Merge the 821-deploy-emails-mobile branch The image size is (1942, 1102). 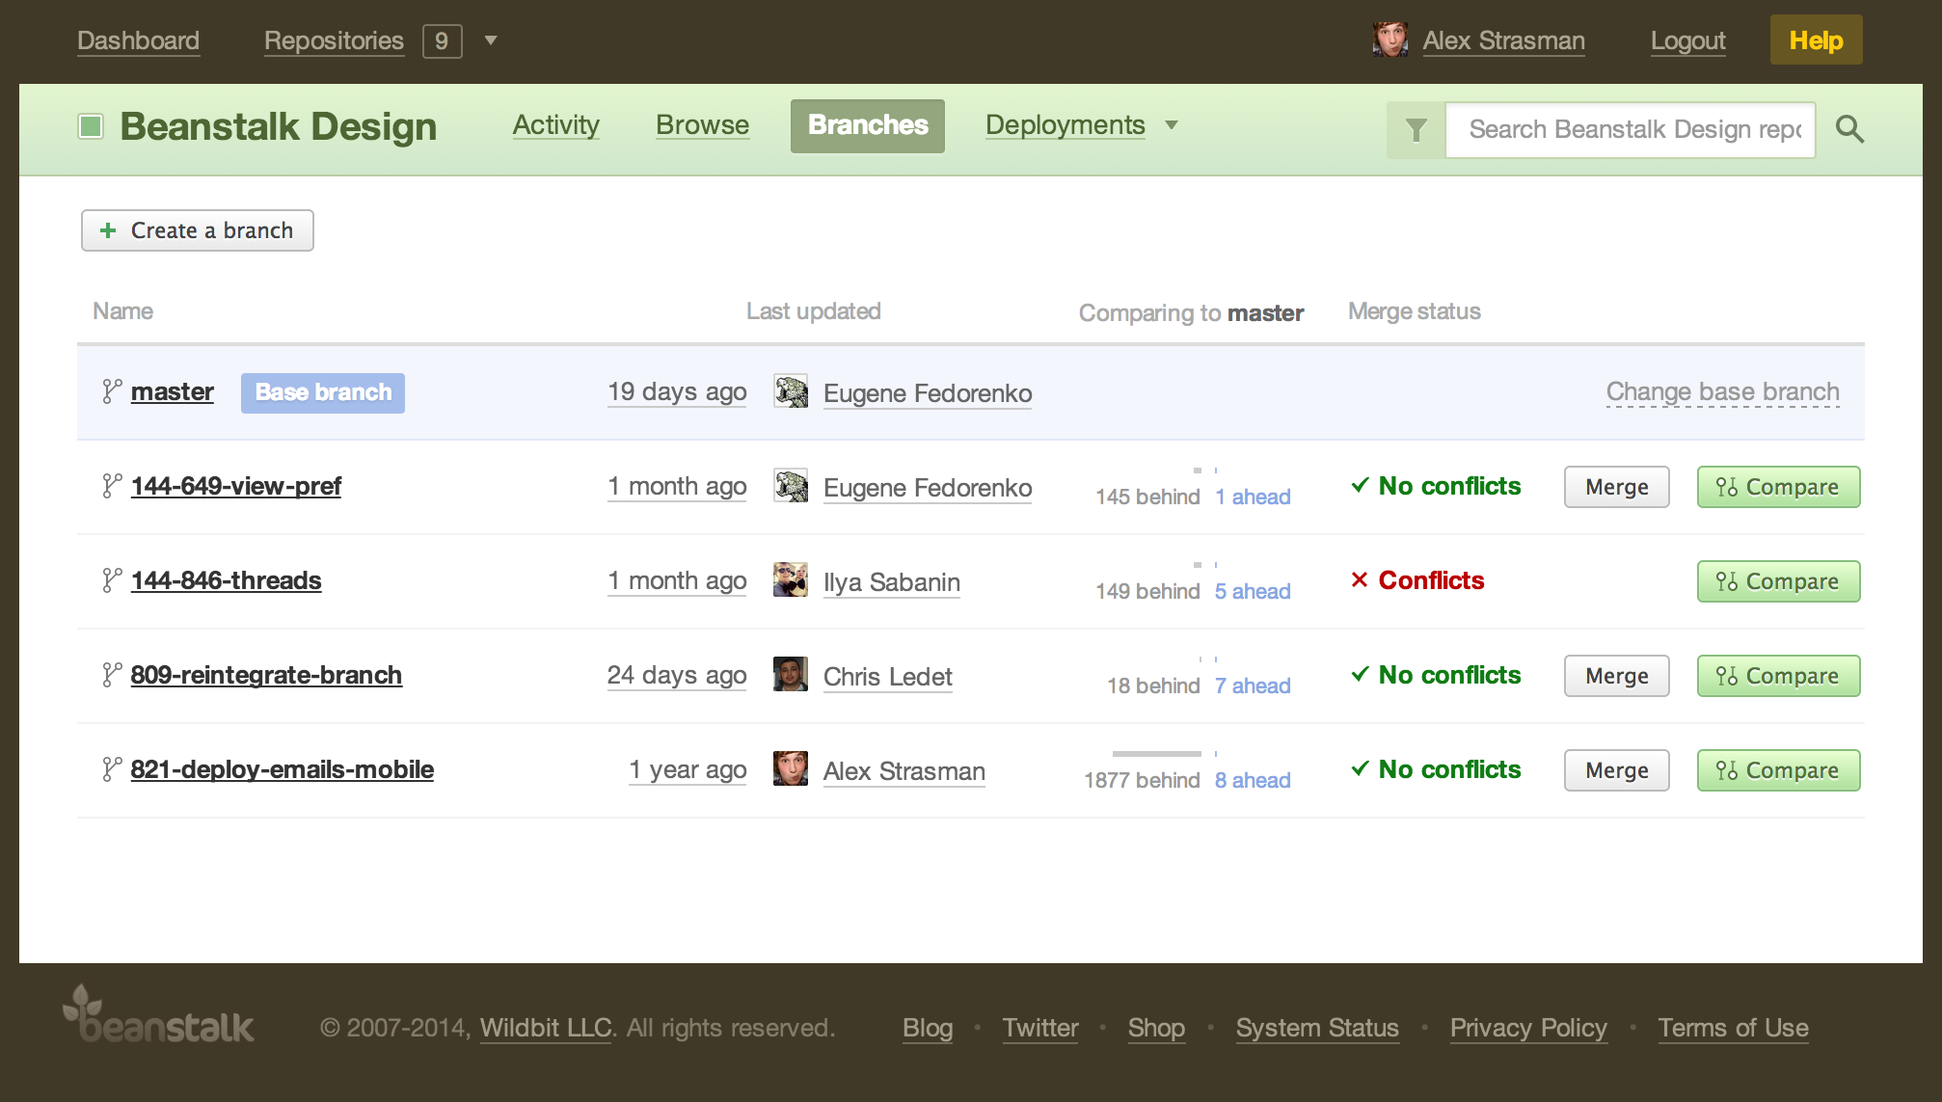click(x=1617, y=770)
